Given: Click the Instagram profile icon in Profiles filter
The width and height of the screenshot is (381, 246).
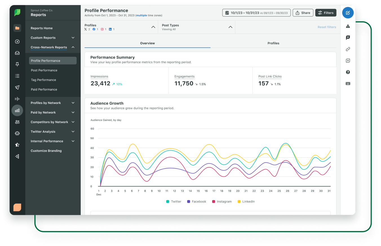Looking at the screenshot, I should [x=102, y=29].
